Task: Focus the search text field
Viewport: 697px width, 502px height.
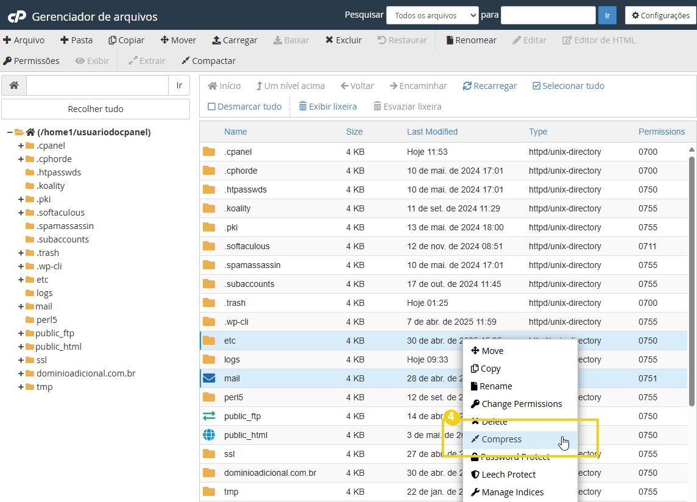Action: [x=548, y=16]
